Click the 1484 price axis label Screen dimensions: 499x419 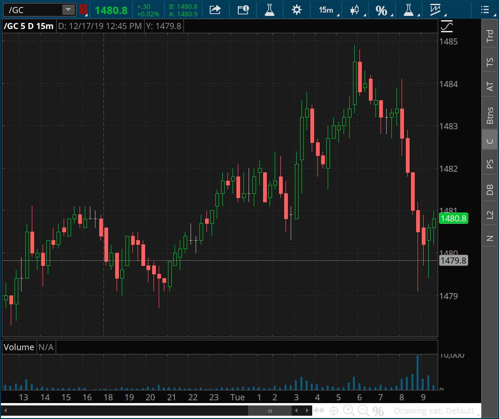coord(448,84)
